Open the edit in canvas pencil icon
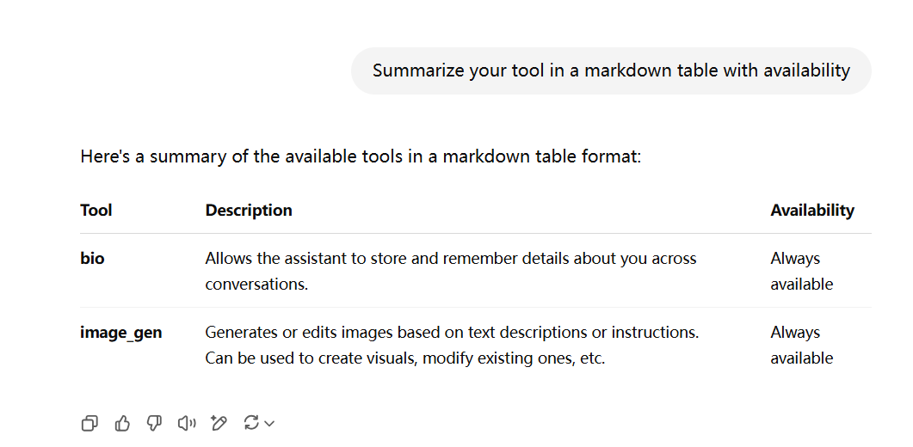The image size is (913, 447). [219, 423]
